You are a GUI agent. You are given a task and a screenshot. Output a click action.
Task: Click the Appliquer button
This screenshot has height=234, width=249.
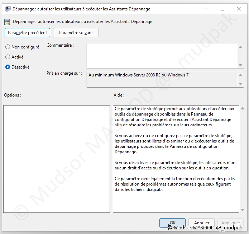coord(231,223)
